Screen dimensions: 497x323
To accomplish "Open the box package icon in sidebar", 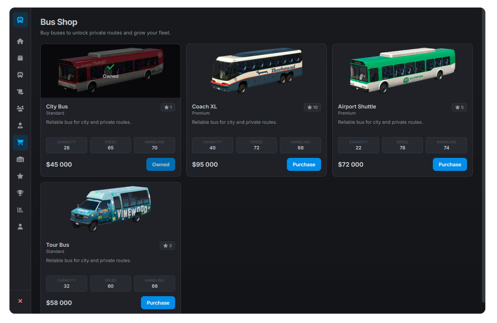I will (x=20, y=58).
